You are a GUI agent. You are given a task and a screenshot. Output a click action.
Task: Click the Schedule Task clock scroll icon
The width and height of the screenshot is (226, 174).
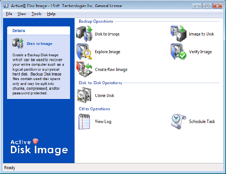tap(179, 122)
